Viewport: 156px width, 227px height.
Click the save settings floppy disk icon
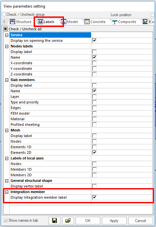tap(54, 220)
